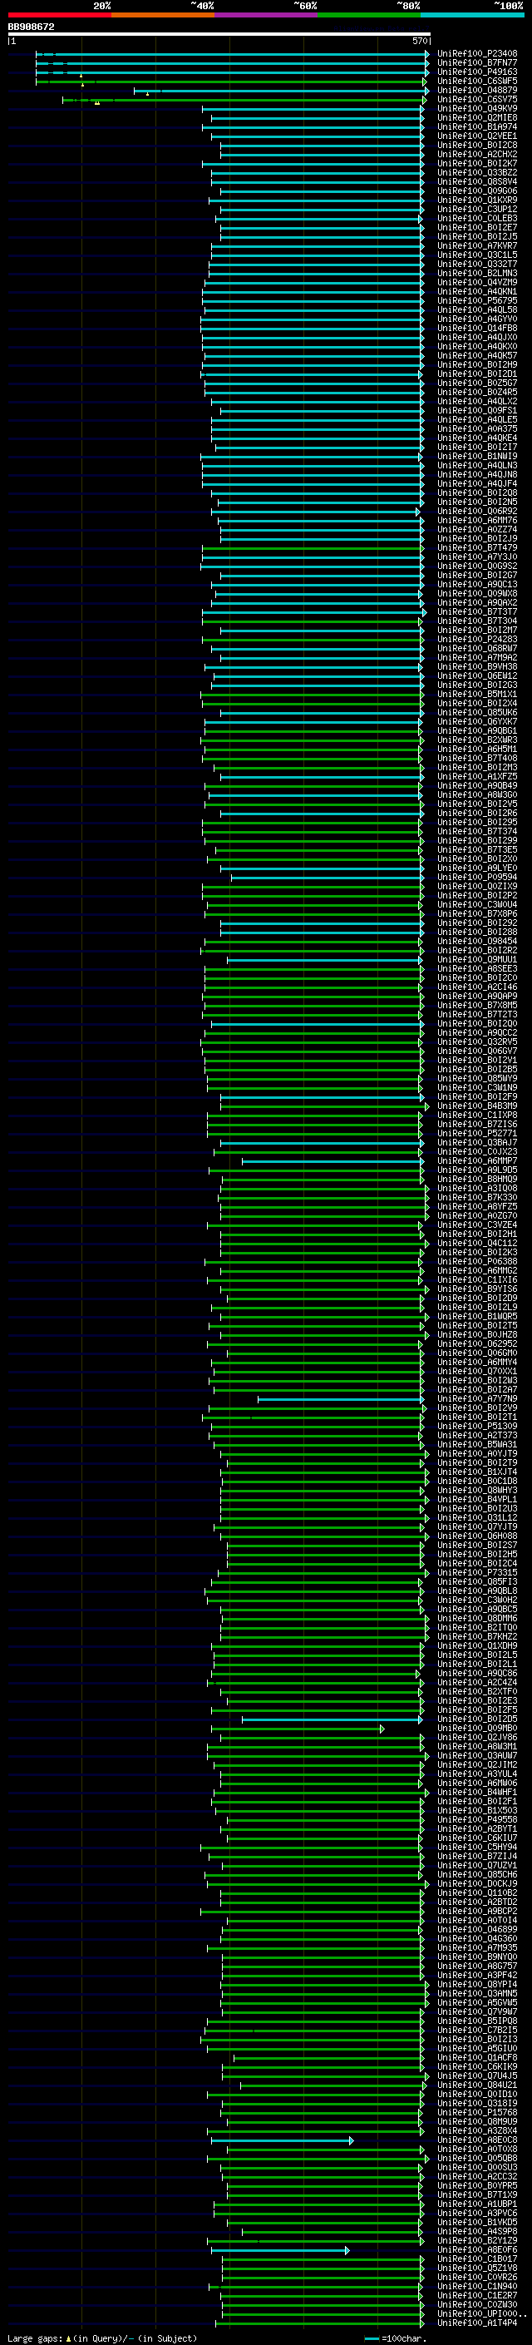Screen dimensions: 532x2345
Task: Select label UniRef100_Q14FB8
Action: click(x=477, y=328)
